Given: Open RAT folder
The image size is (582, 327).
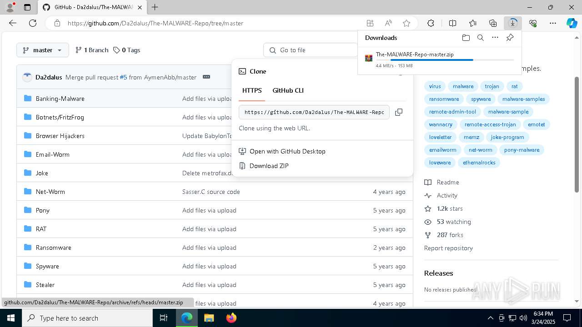Looking at the screenshot, I should [41, 229].
